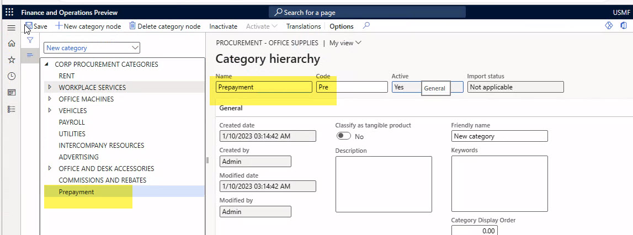The image size is (633, 235).
Task: Click the pane splitter handle
Action: [208, 161]
